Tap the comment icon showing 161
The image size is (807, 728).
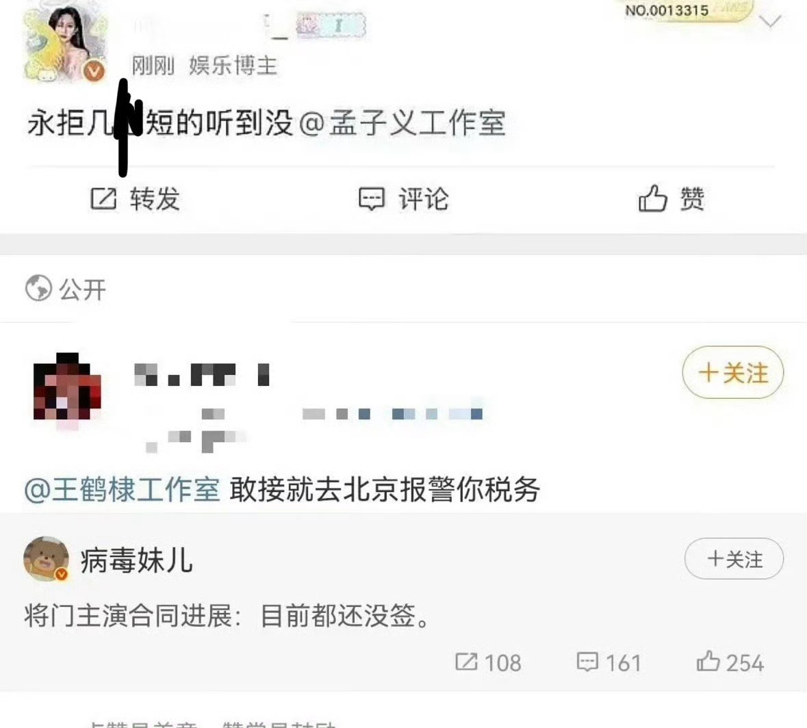pos(587,662)
